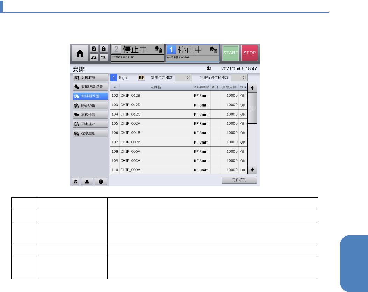Click the ALT column header
The height and width of the screenshot is (292, 368).
coord(215,87)
